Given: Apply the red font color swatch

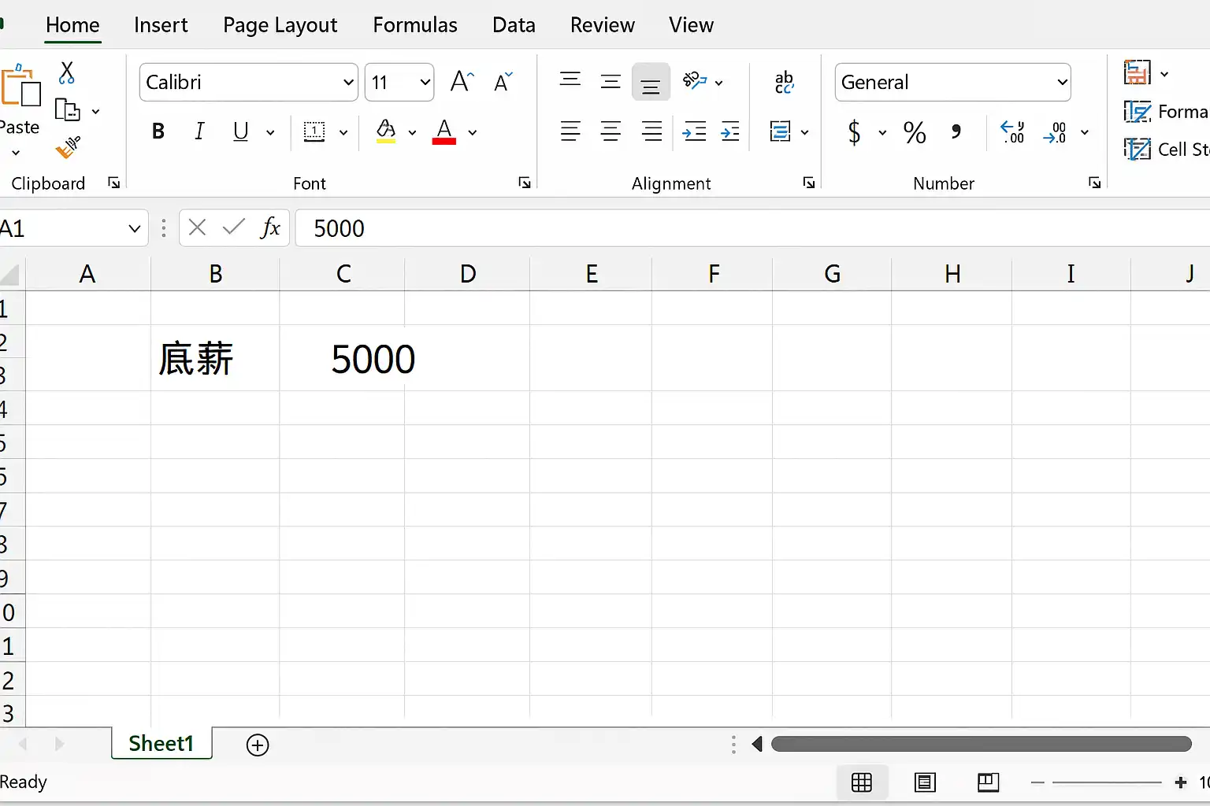Looking at the screenshot, I should pyautogui.click(x=444, y=132).
